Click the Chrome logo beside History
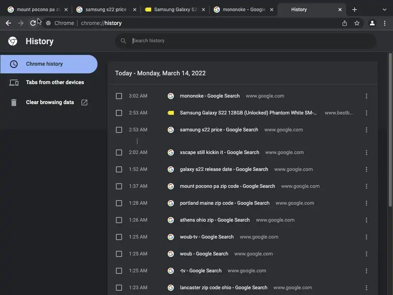This screenshot has width=393, height=295. click(x=13, y=41)
